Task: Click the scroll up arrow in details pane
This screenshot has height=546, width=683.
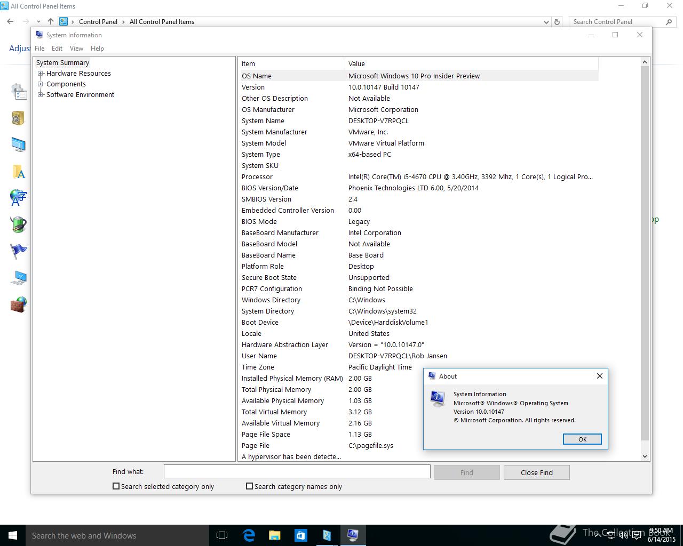Action: (x=645, y=62)
